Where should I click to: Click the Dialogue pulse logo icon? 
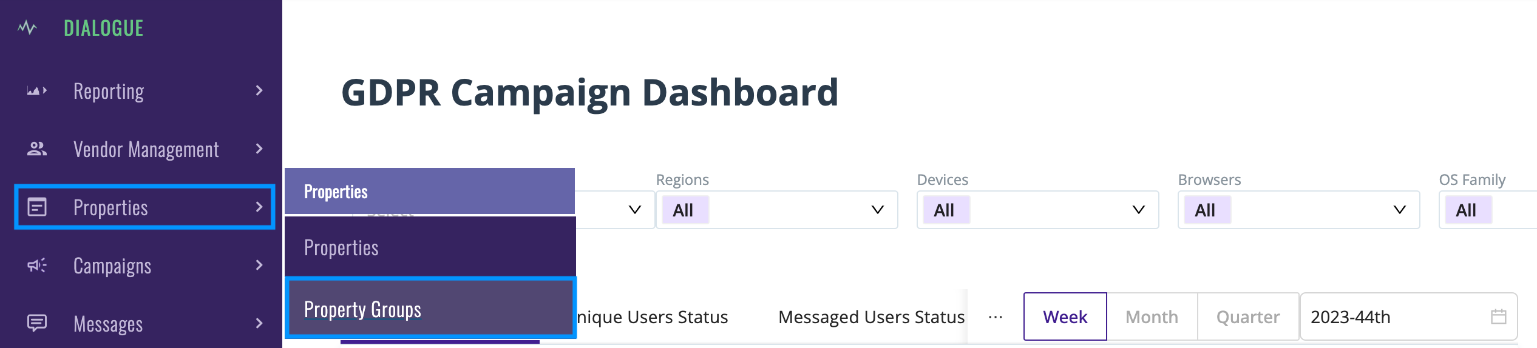tap(27, 28)
